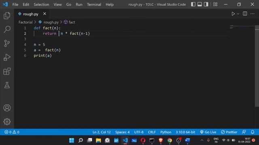The height and width of the screenshot is (145, 259).
Task: Split the editor to the right
Action: click(x=245, y=14)
